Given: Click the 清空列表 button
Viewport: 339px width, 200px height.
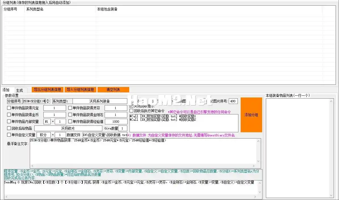Looking at the screenshot, I should [113, 90].
